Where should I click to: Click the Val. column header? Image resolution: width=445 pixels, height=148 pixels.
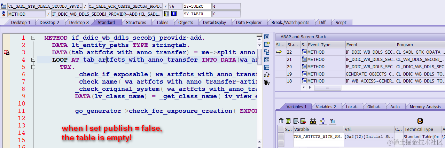point(369,129)
